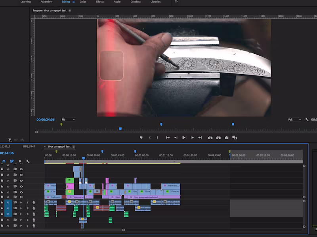Click the Go to In point button

(168, 137)
